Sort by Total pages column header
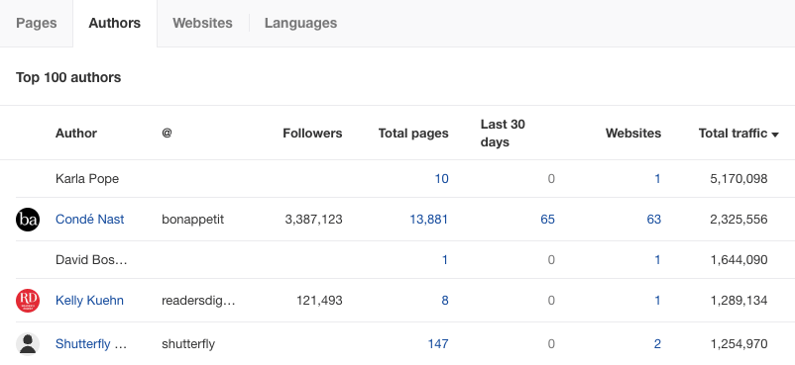 (x=413, y=134)
